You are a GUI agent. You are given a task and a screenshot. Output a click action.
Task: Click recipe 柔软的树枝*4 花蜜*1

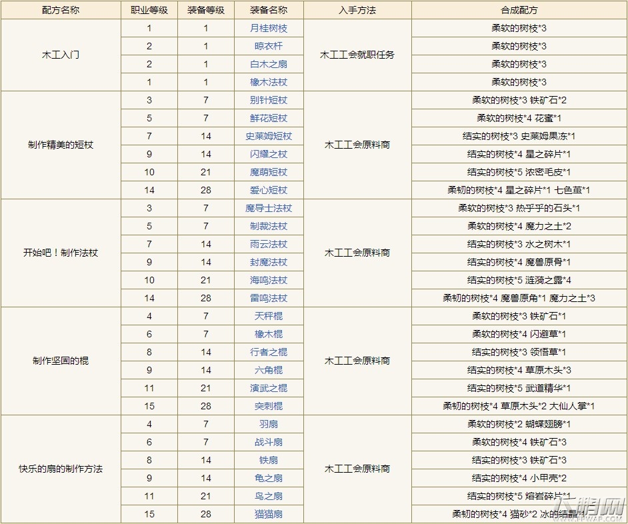point(519,119)
